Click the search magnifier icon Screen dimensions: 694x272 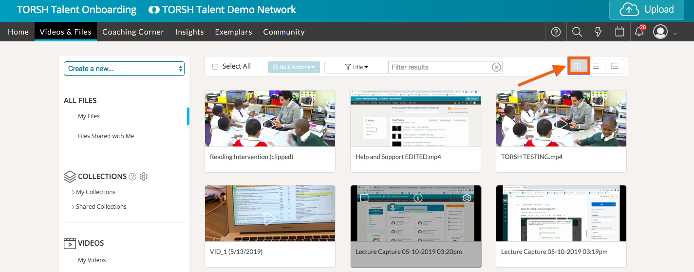click(577, 32)
